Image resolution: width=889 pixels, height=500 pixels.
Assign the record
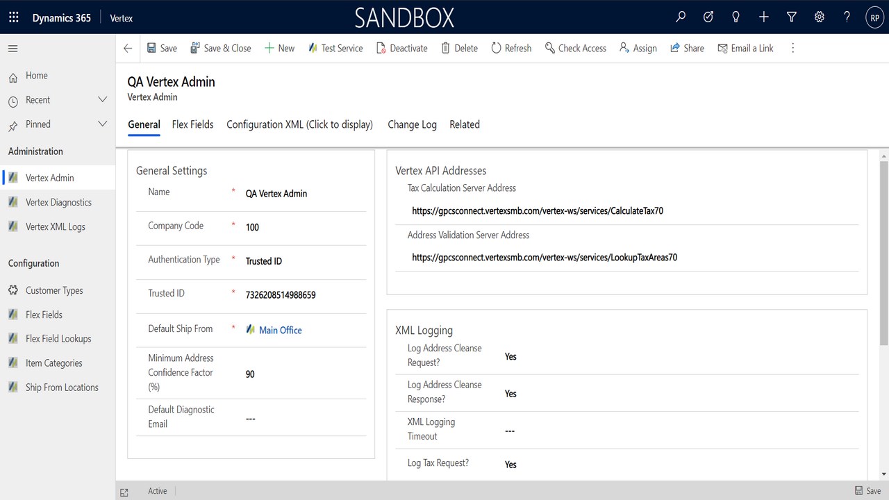pyautogui.click(x=638, y=49)
